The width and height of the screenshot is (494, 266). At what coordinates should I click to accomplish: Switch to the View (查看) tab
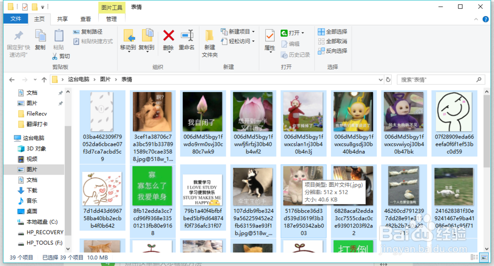point(85,19)
